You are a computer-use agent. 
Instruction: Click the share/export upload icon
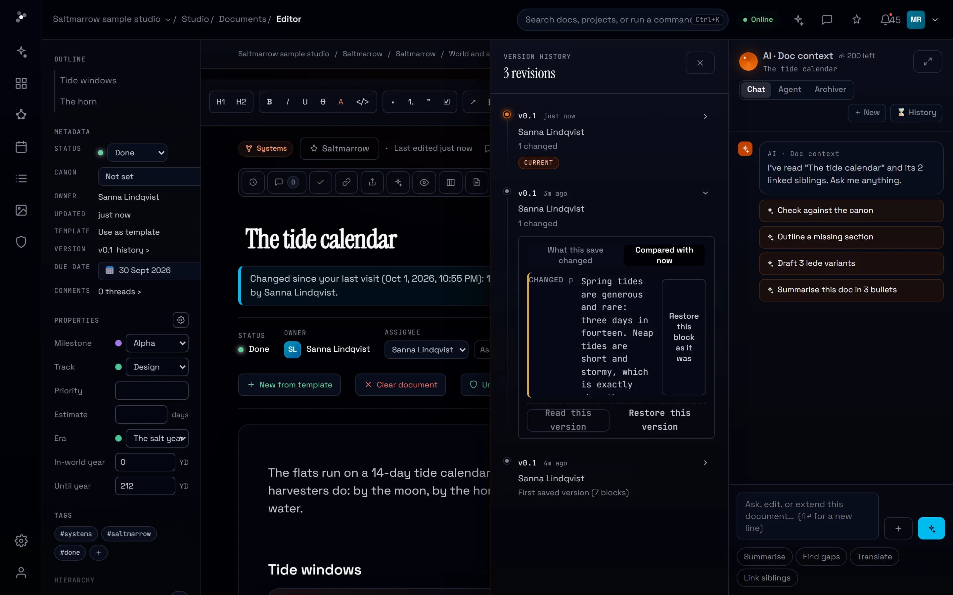[x=372, y=182]
